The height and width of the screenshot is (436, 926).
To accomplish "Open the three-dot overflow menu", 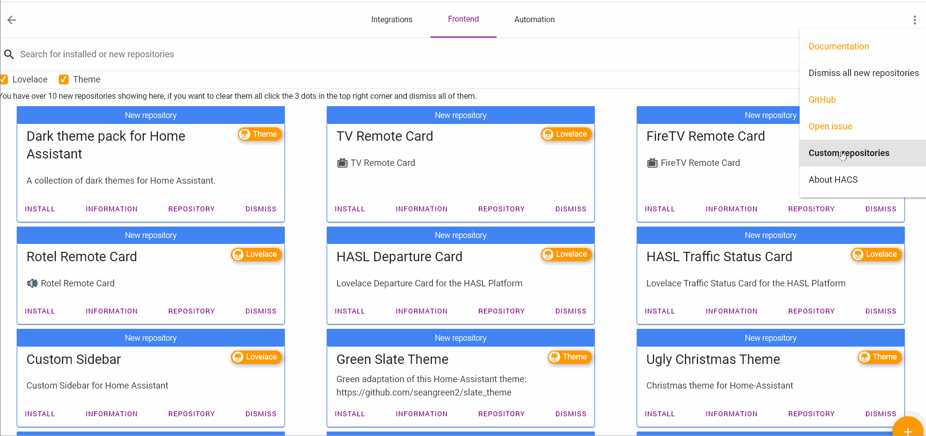I will [915, 20].
